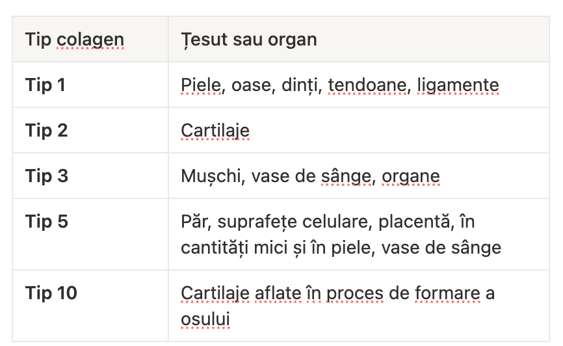Click the word 'organe' in Tip 3 row

click(410, 177)
